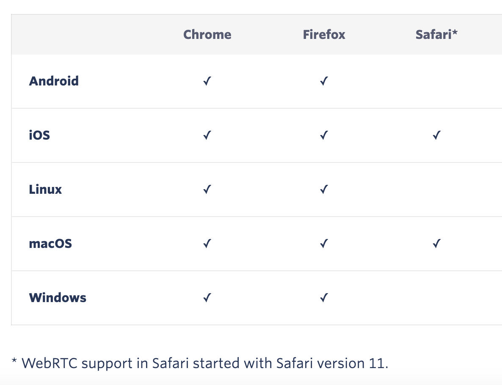Click the Linux Chrome checkmark
This screenshot has height=385, width=502.
[207, 190]
